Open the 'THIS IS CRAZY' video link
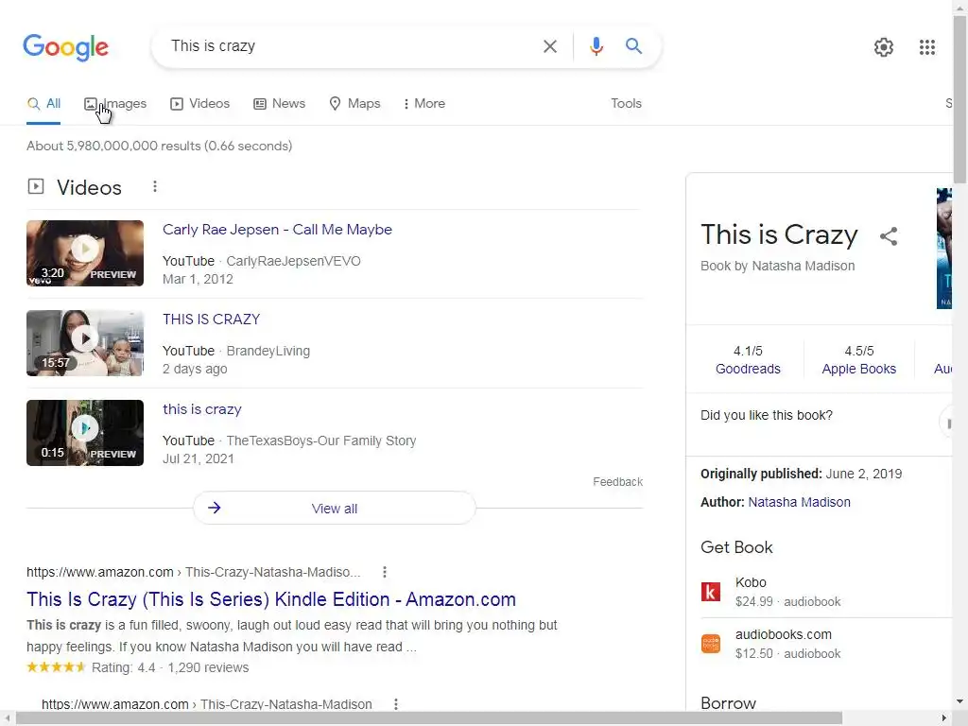 point(211,320)
